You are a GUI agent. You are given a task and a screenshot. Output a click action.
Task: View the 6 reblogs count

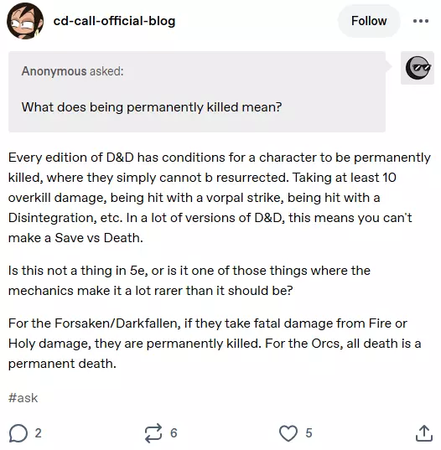click(174, 433)
